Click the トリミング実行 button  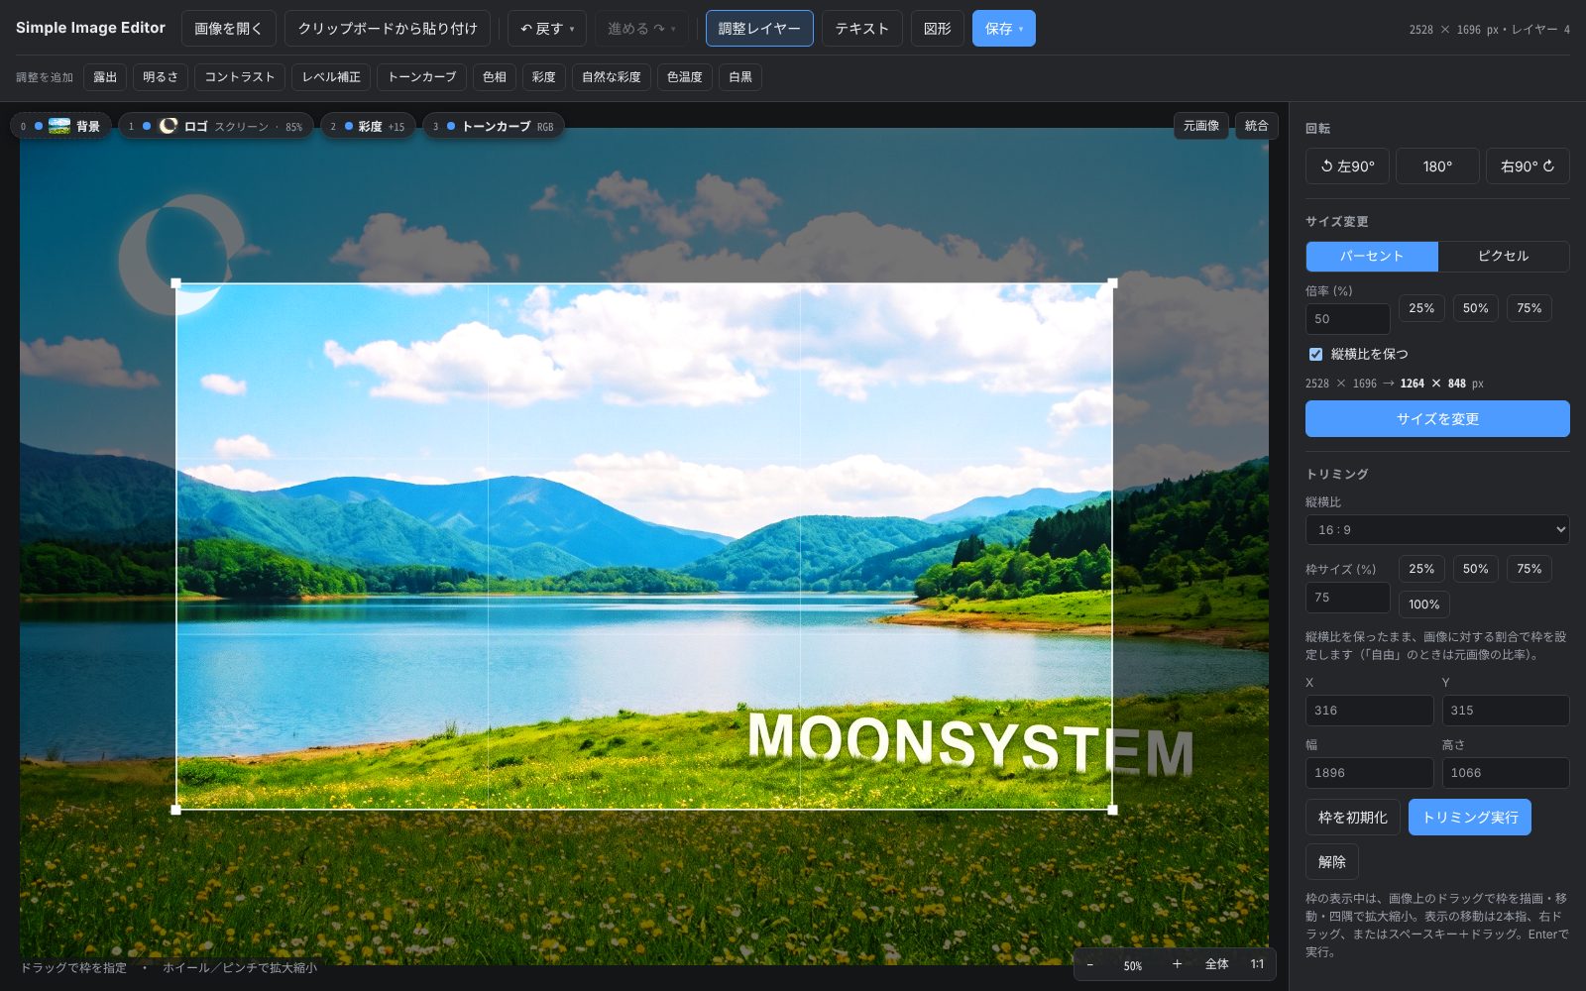[x=1470, y=818]
